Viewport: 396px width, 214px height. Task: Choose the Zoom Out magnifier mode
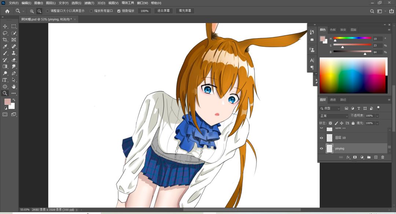[x=39, y=11]
